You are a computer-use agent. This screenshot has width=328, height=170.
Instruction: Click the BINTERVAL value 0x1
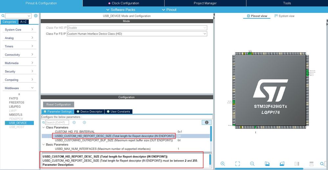180,132
